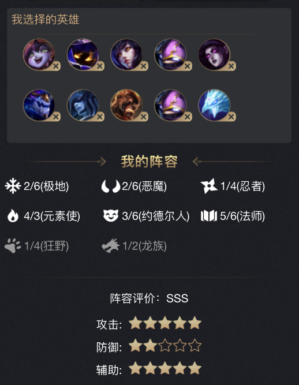Click the Elementalist (元素使) flame synergy icon
299x385 pixels.
tap(13, 216)
